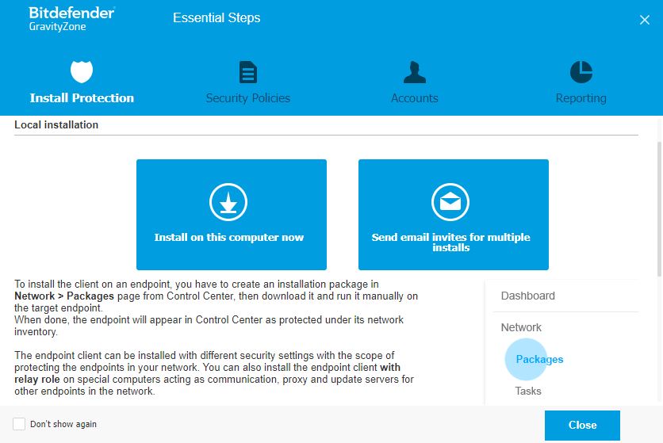Screen dimensions: 663x443
Task: Open the Security Policies tab label
Action: [247, 98]
